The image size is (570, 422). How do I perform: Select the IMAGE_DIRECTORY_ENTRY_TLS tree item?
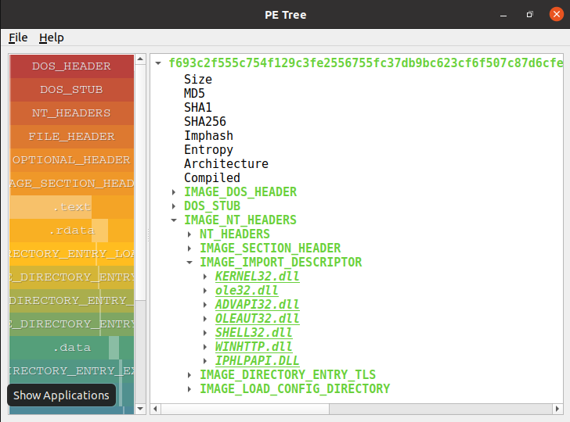pos(288,375)
